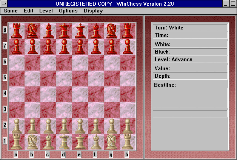This screenshot has width=237, height=160.
Task: Select the red bishop on f8
Action: (96, 31)
